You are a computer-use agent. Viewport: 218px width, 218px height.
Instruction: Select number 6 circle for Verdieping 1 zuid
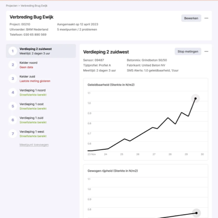(x=13, y=120)
